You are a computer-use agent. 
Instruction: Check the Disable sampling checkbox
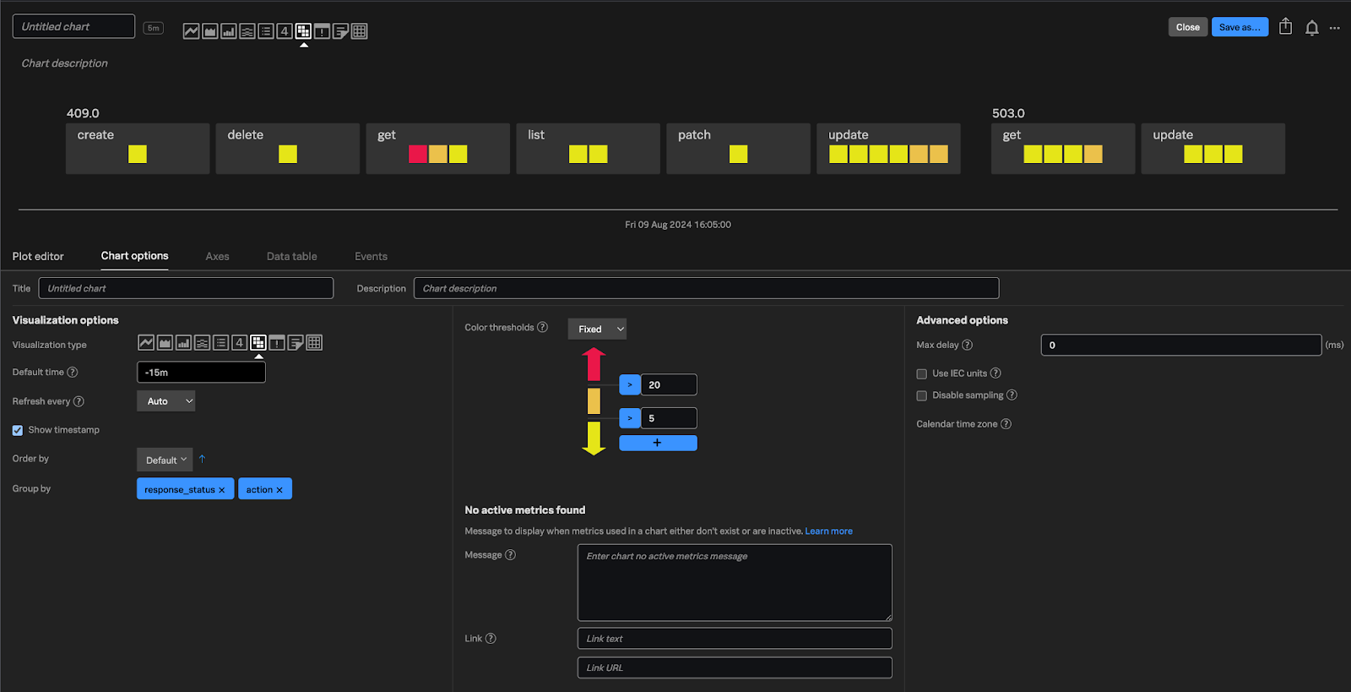922,395
